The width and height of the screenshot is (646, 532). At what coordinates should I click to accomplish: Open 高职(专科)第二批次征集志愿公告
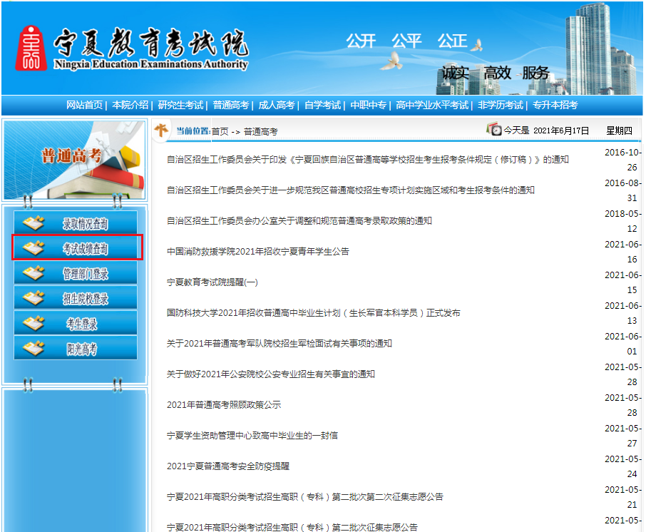tap(292, 527)
